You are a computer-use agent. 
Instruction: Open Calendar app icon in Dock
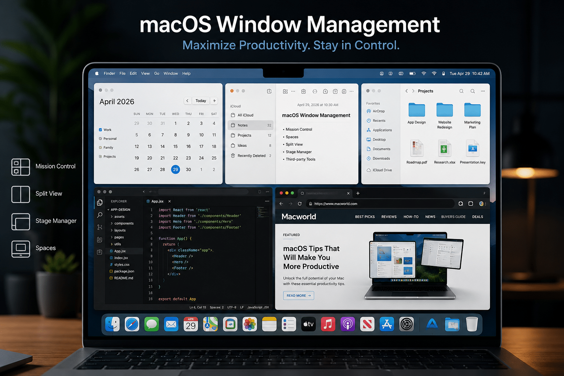click(x=191, y=324)
